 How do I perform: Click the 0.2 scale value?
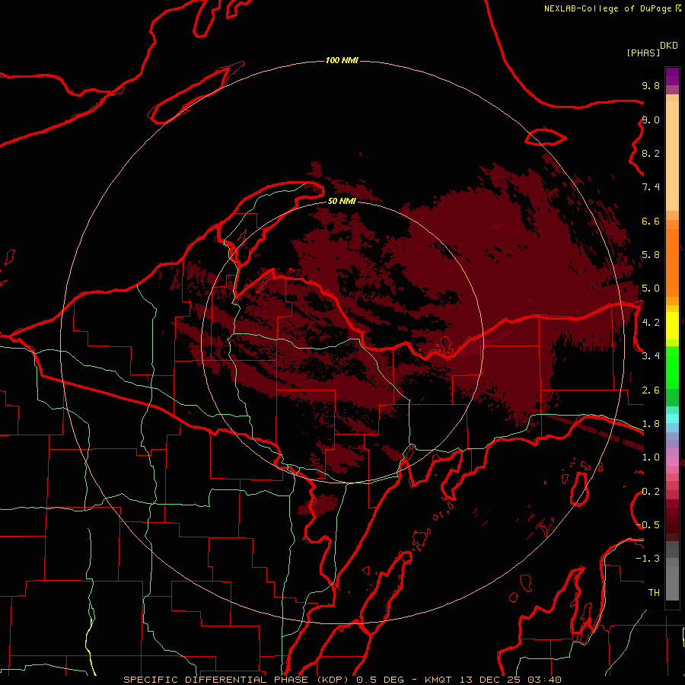pyautogui.click(x=651, y=492)
